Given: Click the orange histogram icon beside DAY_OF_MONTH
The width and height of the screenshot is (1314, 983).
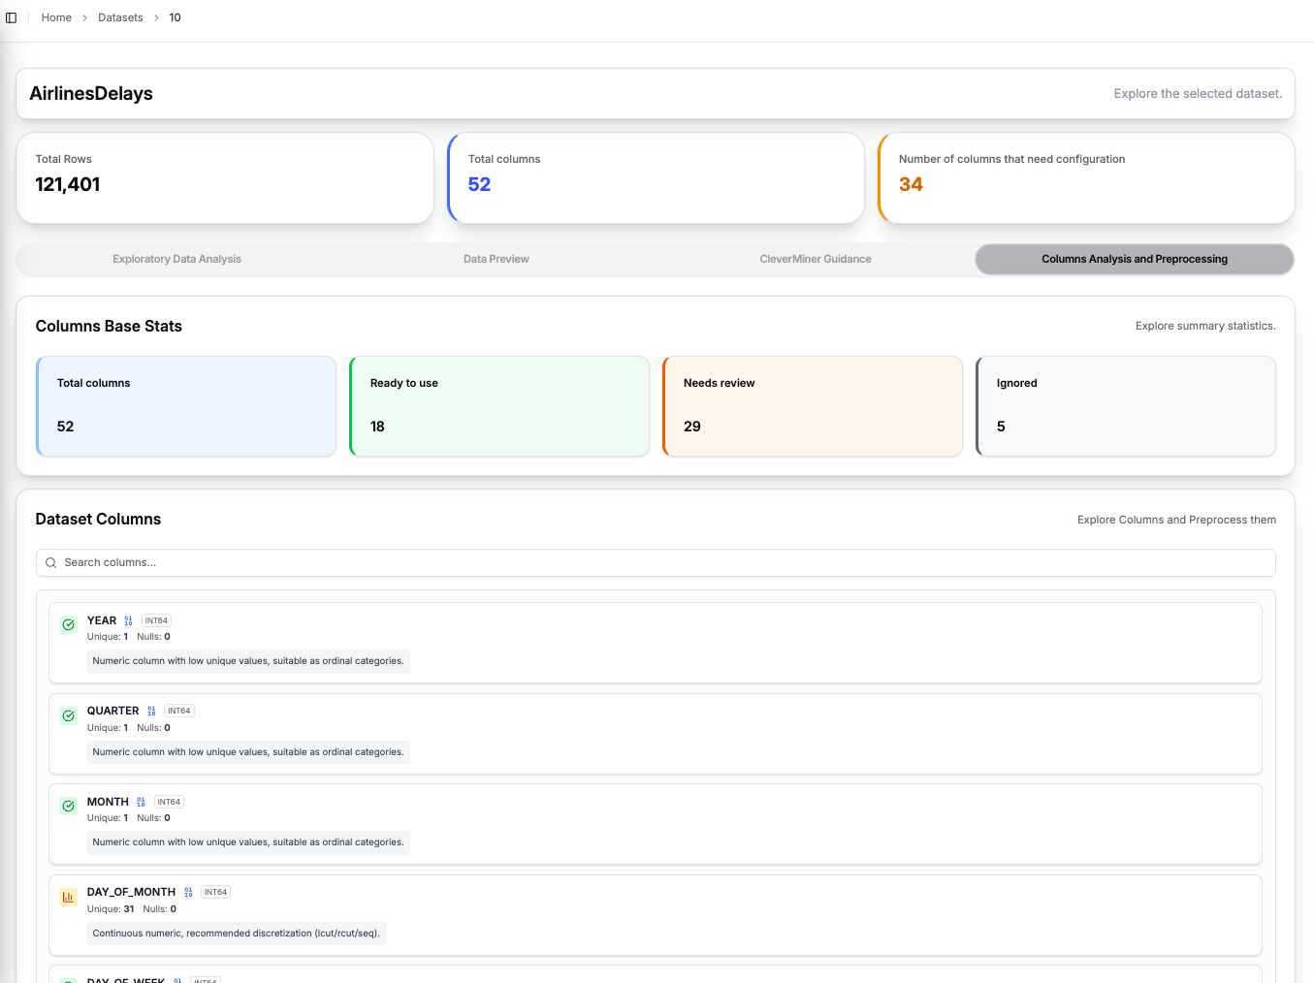Looking at the screenshot, I should tap(68, 897).
